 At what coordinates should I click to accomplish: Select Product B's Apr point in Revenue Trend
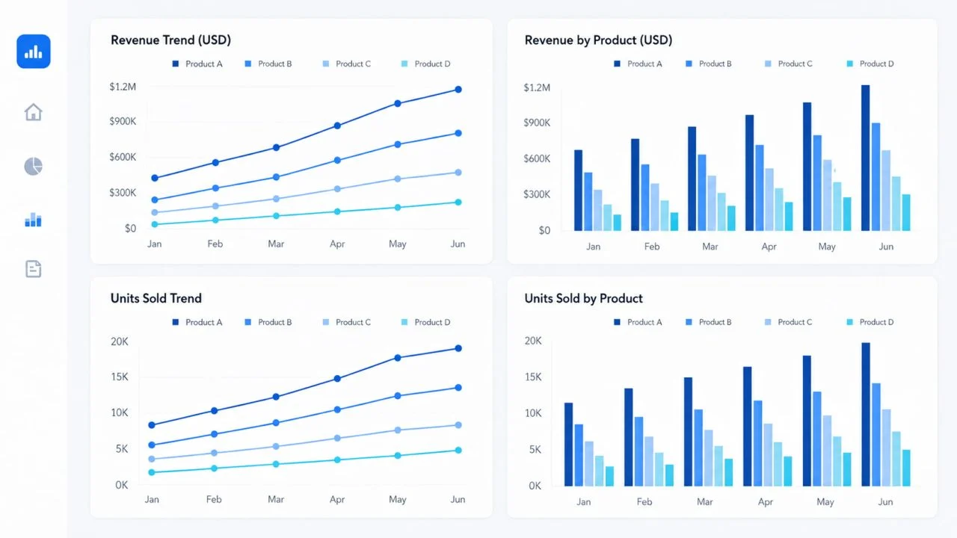tap(337, 160)
